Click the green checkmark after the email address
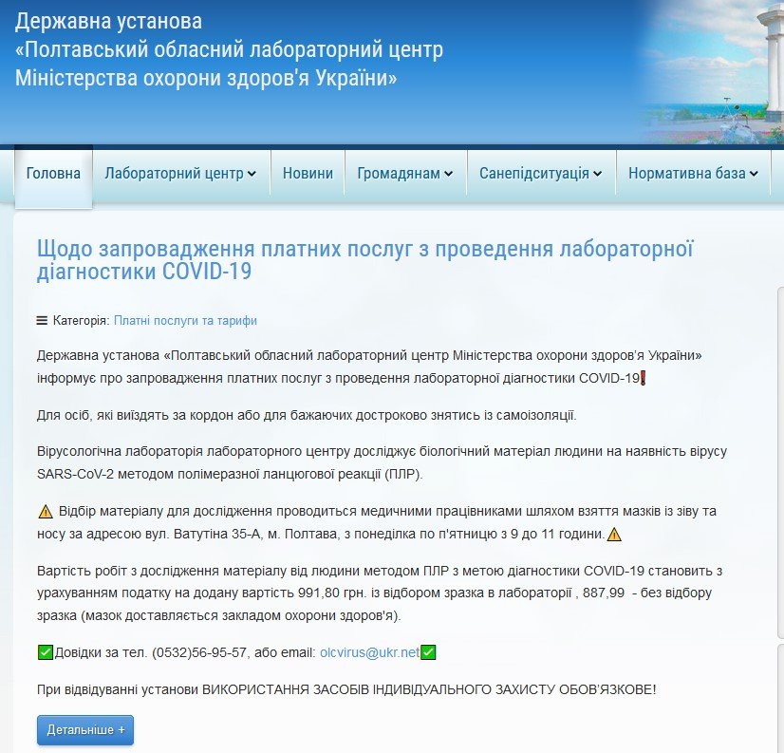The width and height of the screenshot is (784, 753). coord(428,652)
